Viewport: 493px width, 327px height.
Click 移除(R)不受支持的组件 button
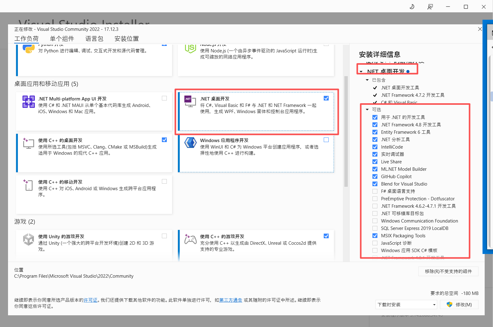click(448, 271)
